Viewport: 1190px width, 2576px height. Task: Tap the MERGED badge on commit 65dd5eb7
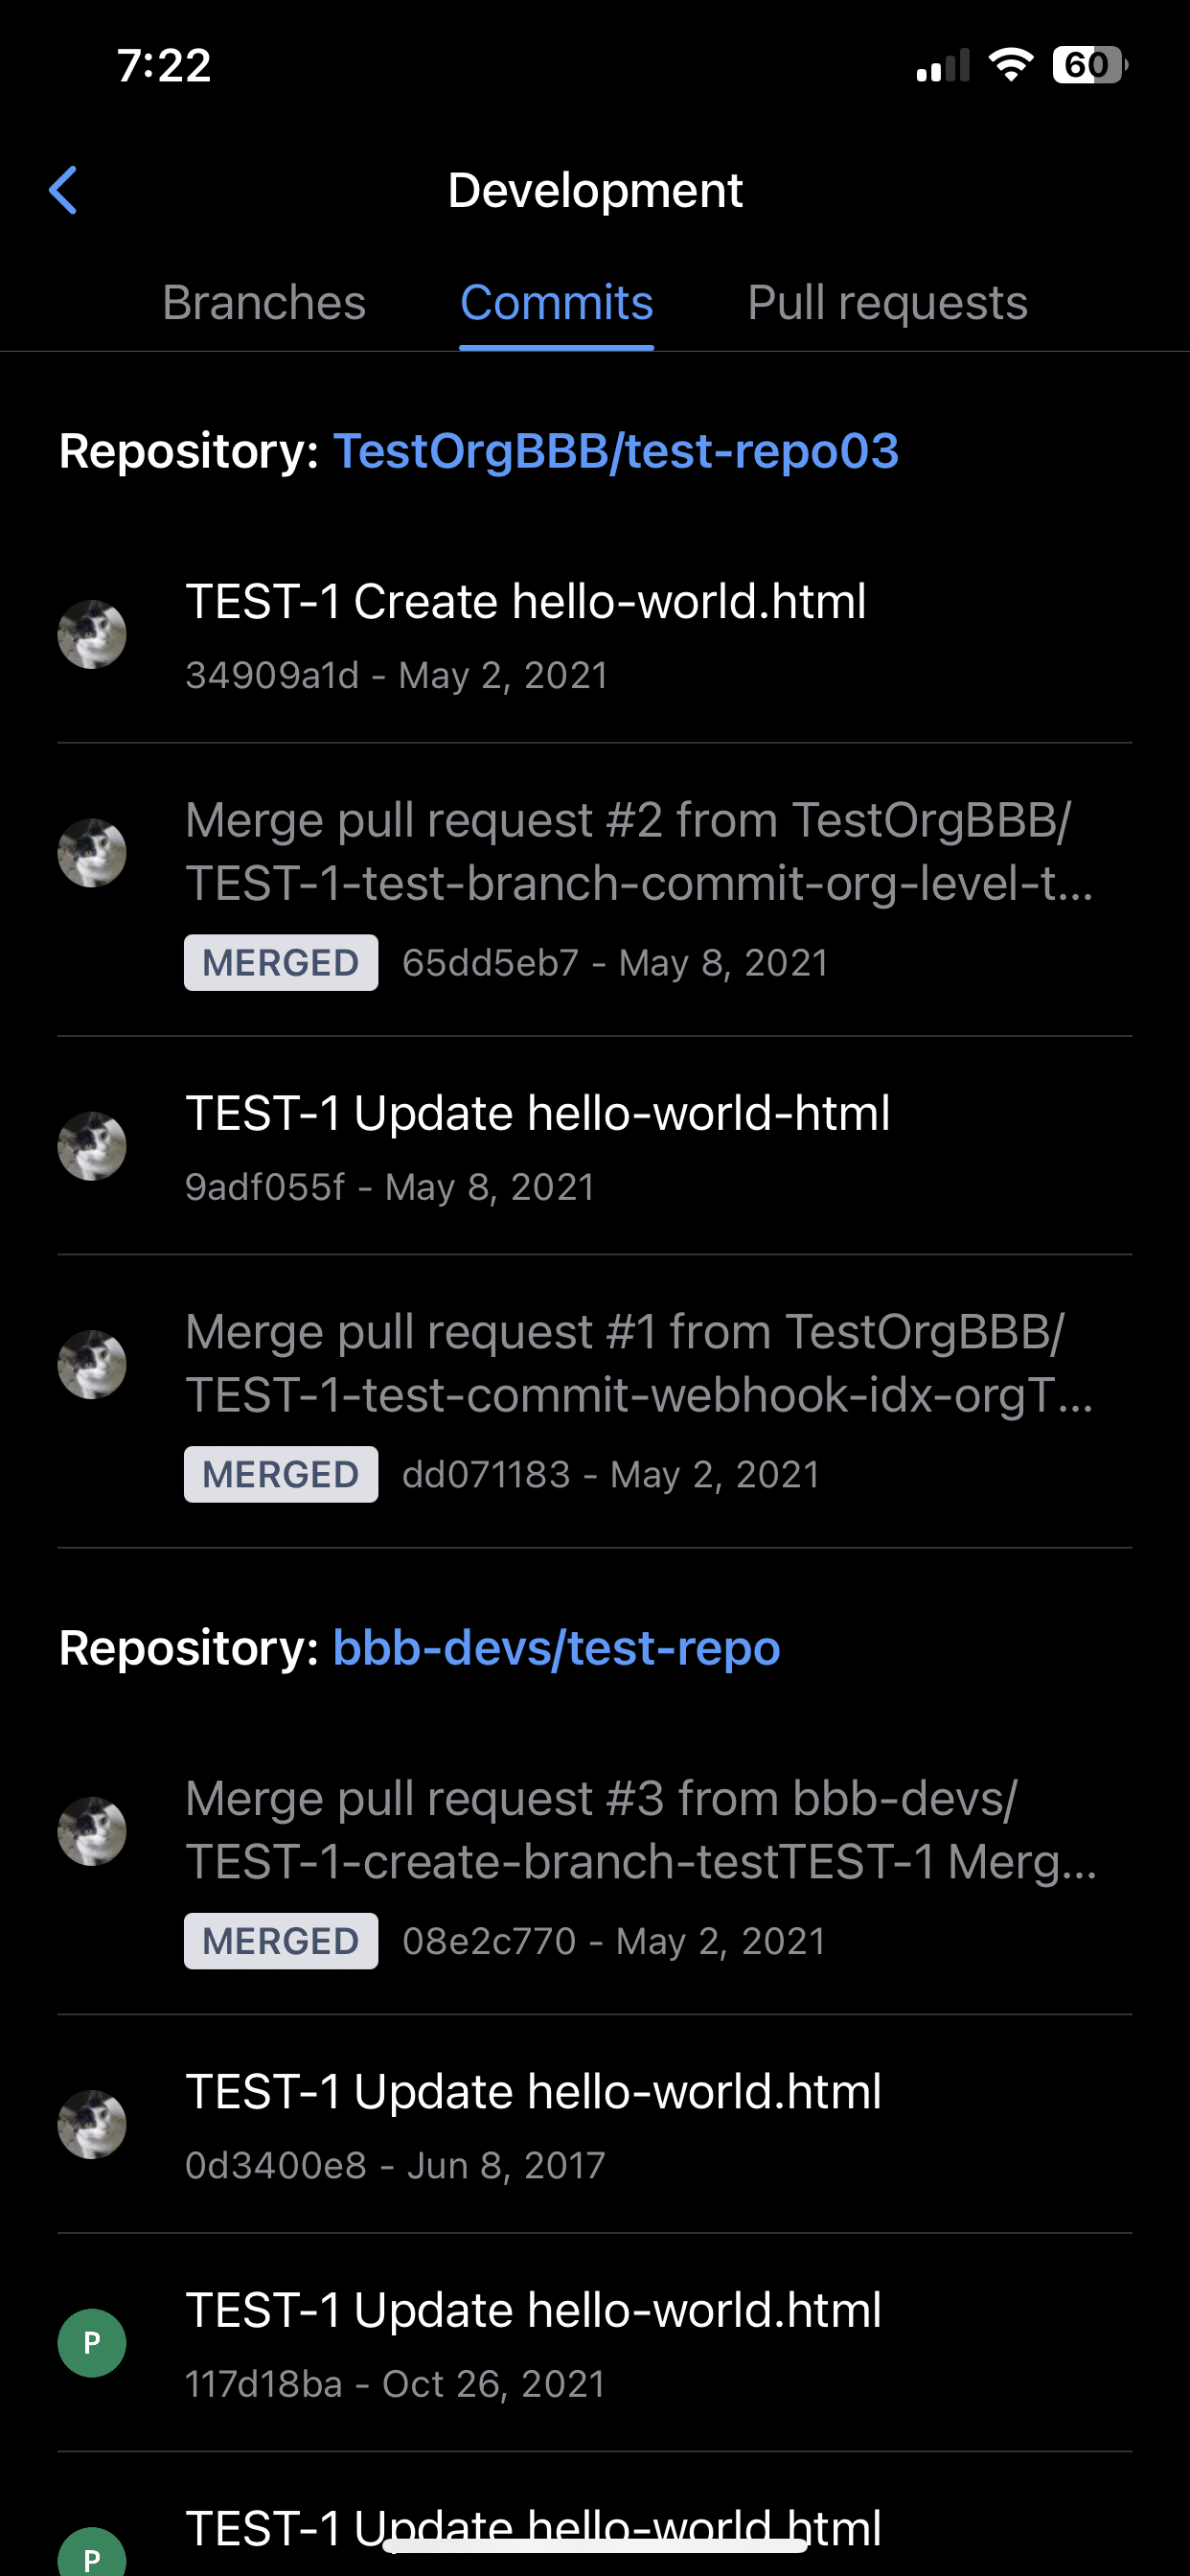(x=281, y=963)
